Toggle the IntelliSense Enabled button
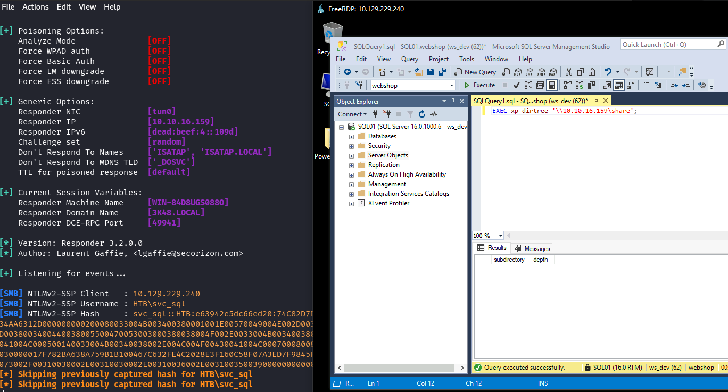This screenshot has width=728, height=392. click(x=552, y=85)
